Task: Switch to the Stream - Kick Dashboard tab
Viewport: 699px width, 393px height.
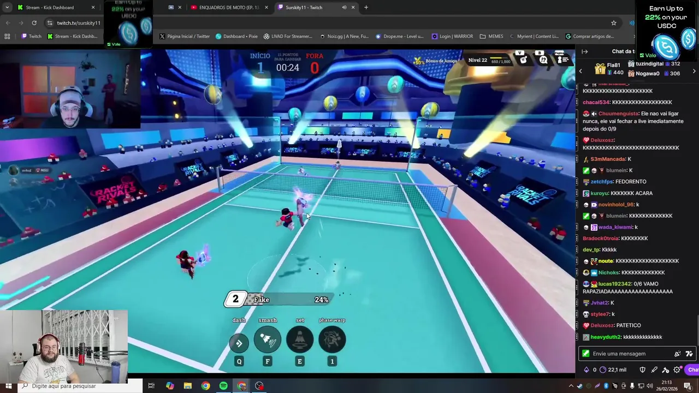Action: click(56, 8)
